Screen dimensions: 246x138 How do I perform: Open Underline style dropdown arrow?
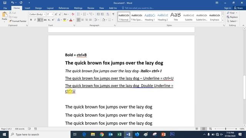(42, 20)
